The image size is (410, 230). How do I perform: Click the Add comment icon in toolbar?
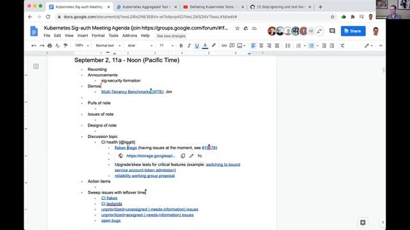click(232, 45)
